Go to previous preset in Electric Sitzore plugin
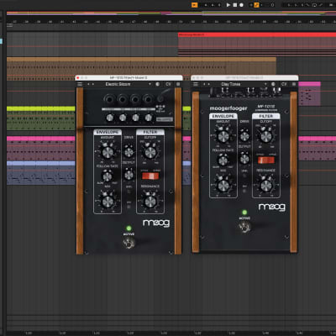Viewport: 336px width, 336px height. click(89, 84)
